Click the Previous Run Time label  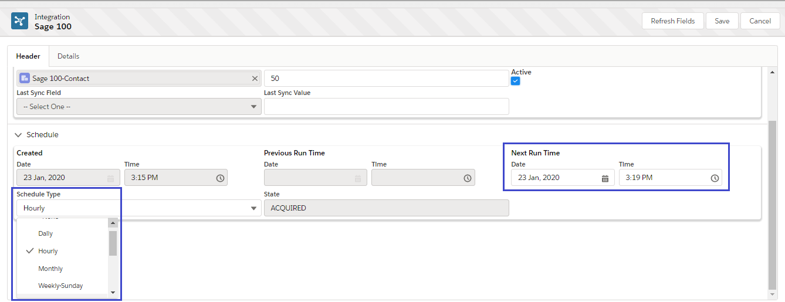(x=294, y=153)
